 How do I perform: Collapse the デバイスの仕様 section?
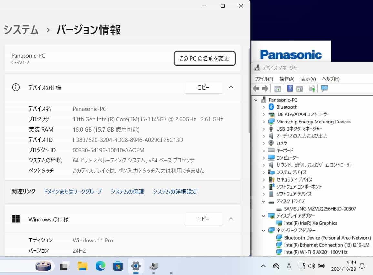point(231,87)
